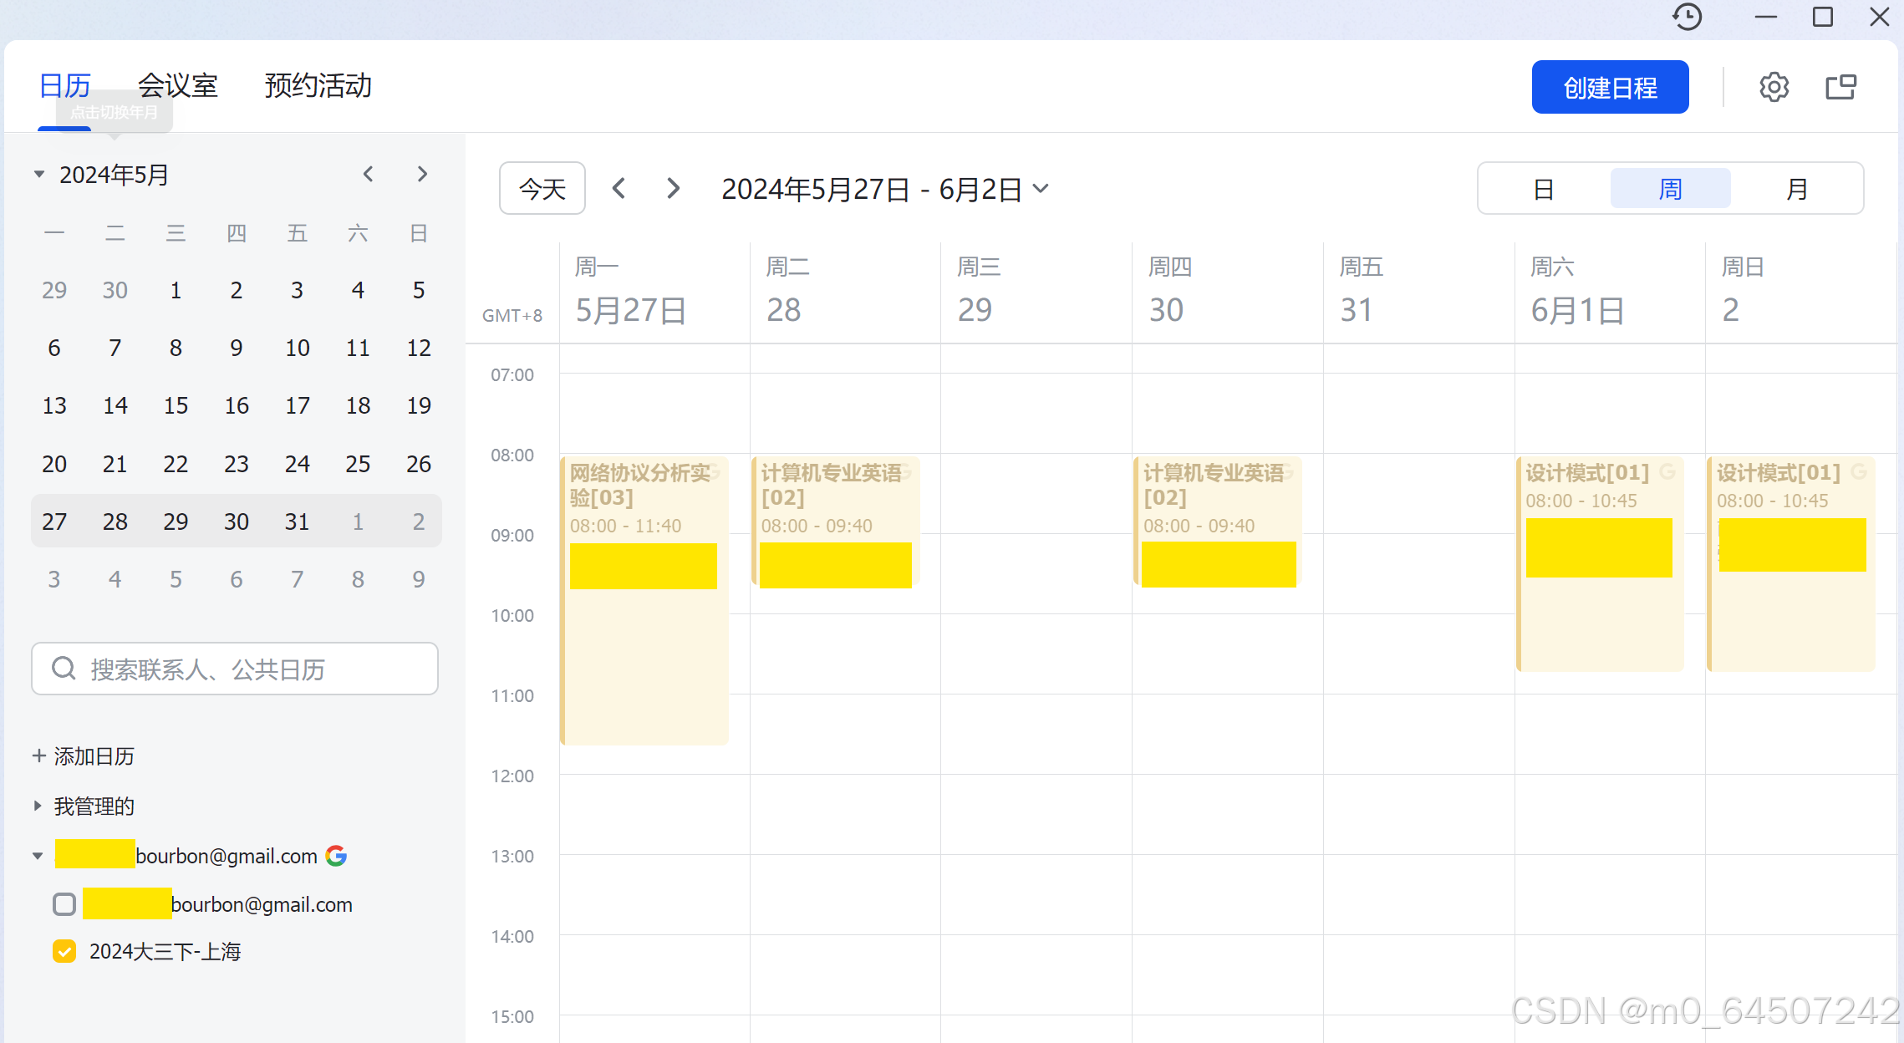Viewport: 1904px width, 1043px height.
Task: Open the 预约活动 tab
Action: (318, 85)
